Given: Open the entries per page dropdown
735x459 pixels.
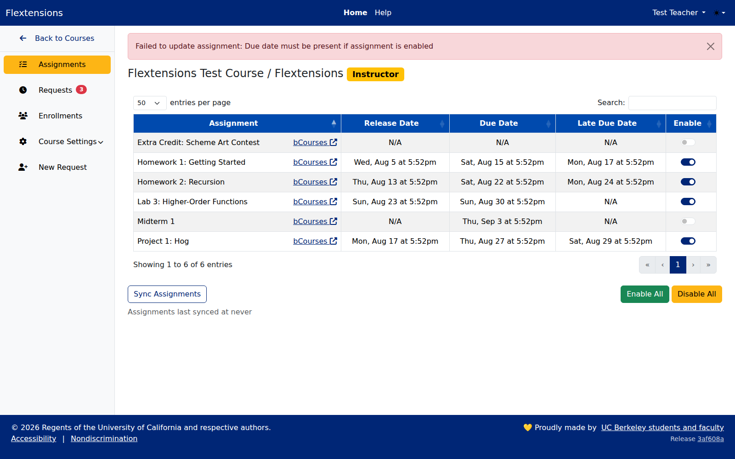Looking at the screenshot, I should pos(150,103).
